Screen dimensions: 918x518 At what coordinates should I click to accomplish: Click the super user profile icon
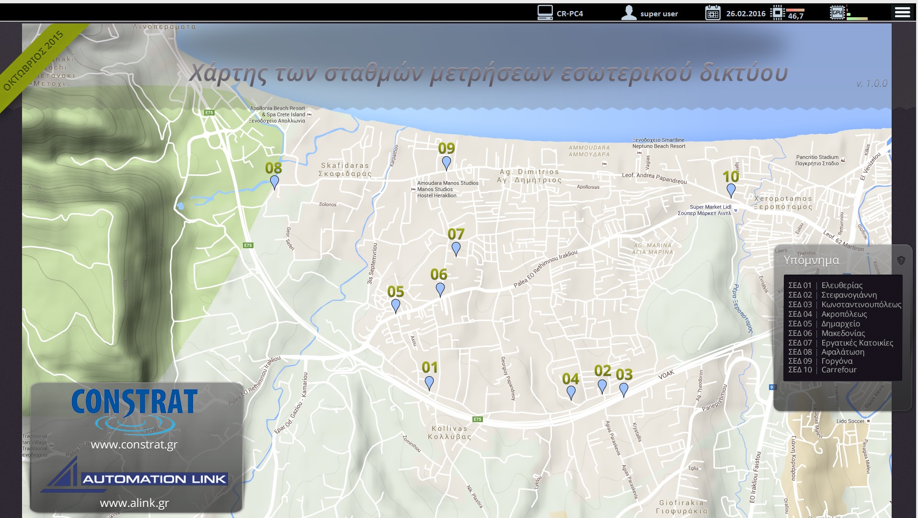[x=629, y=13]
